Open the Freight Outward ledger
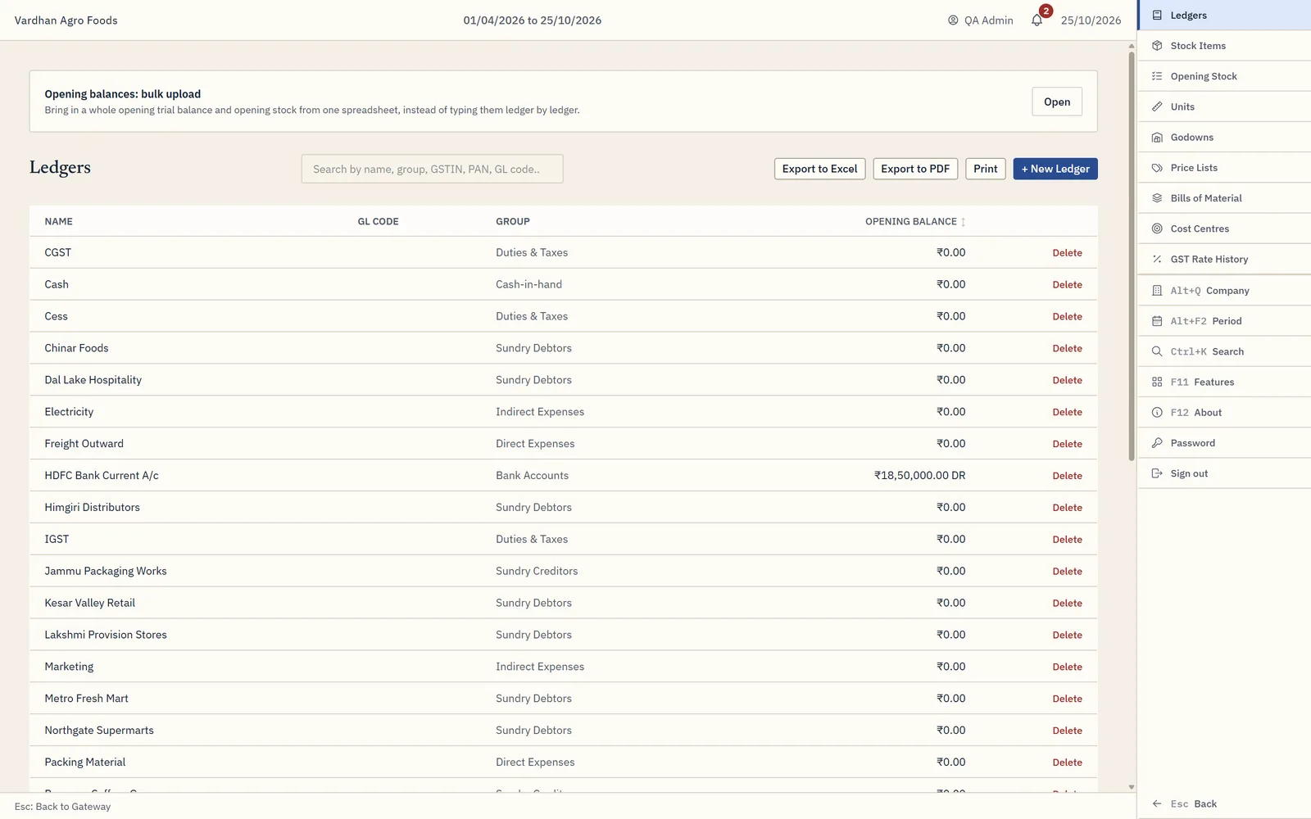This screenshot has height=819, width=1311. [x=564, y=444]
